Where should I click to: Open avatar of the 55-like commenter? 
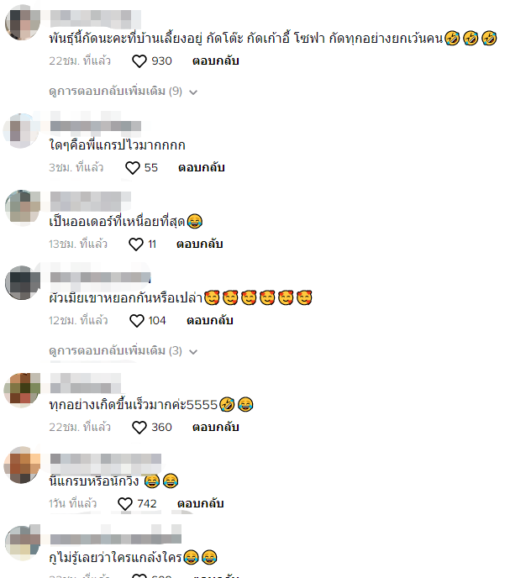[x=21, y=130]
